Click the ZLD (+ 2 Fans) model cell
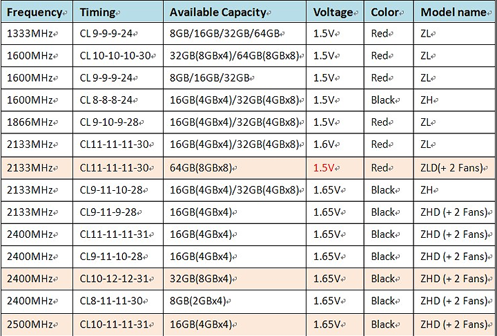Image resolution: width=497 pixels, height=336 pixels. pyautogui.click(x=454, y=167)
